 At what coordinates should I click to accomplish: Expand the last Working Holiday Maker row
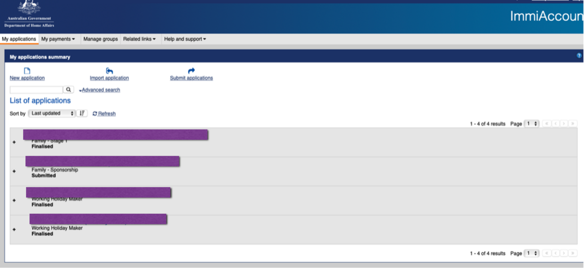(x=14, y=229)
